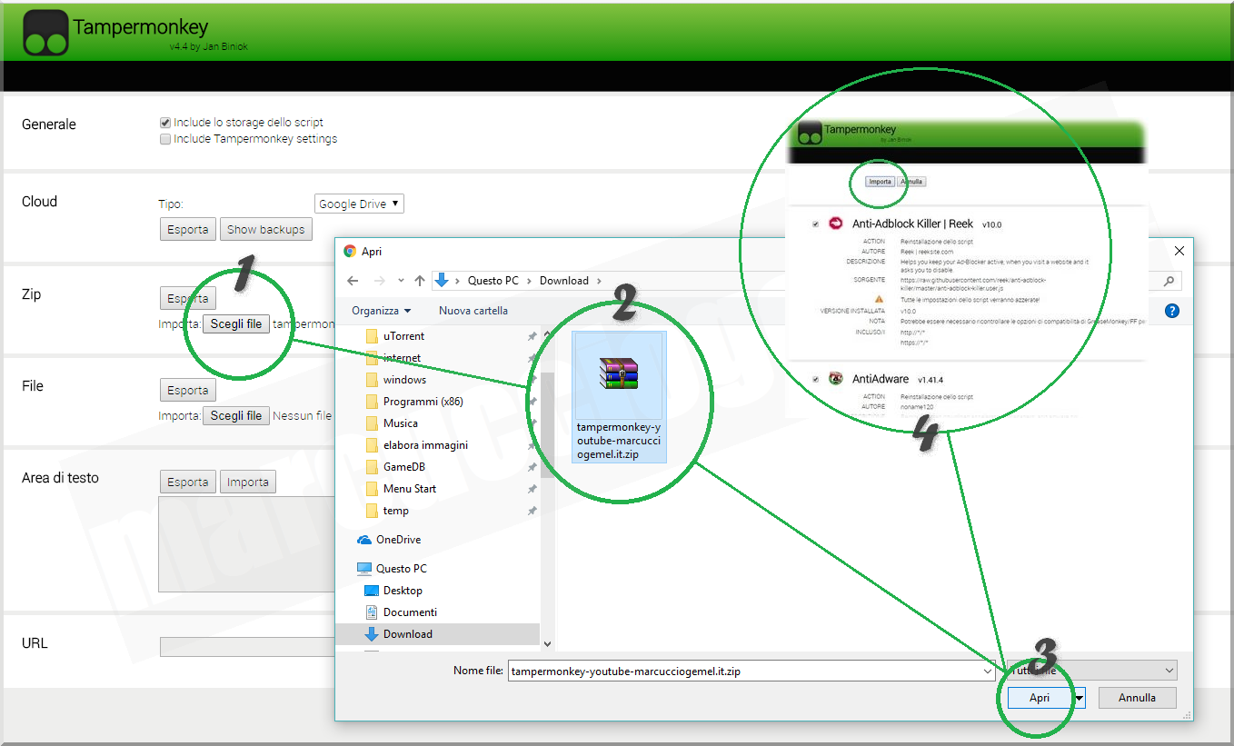Click the Questo PC computer icon in tree
1234x746 pixels.
tap(364, 569)
